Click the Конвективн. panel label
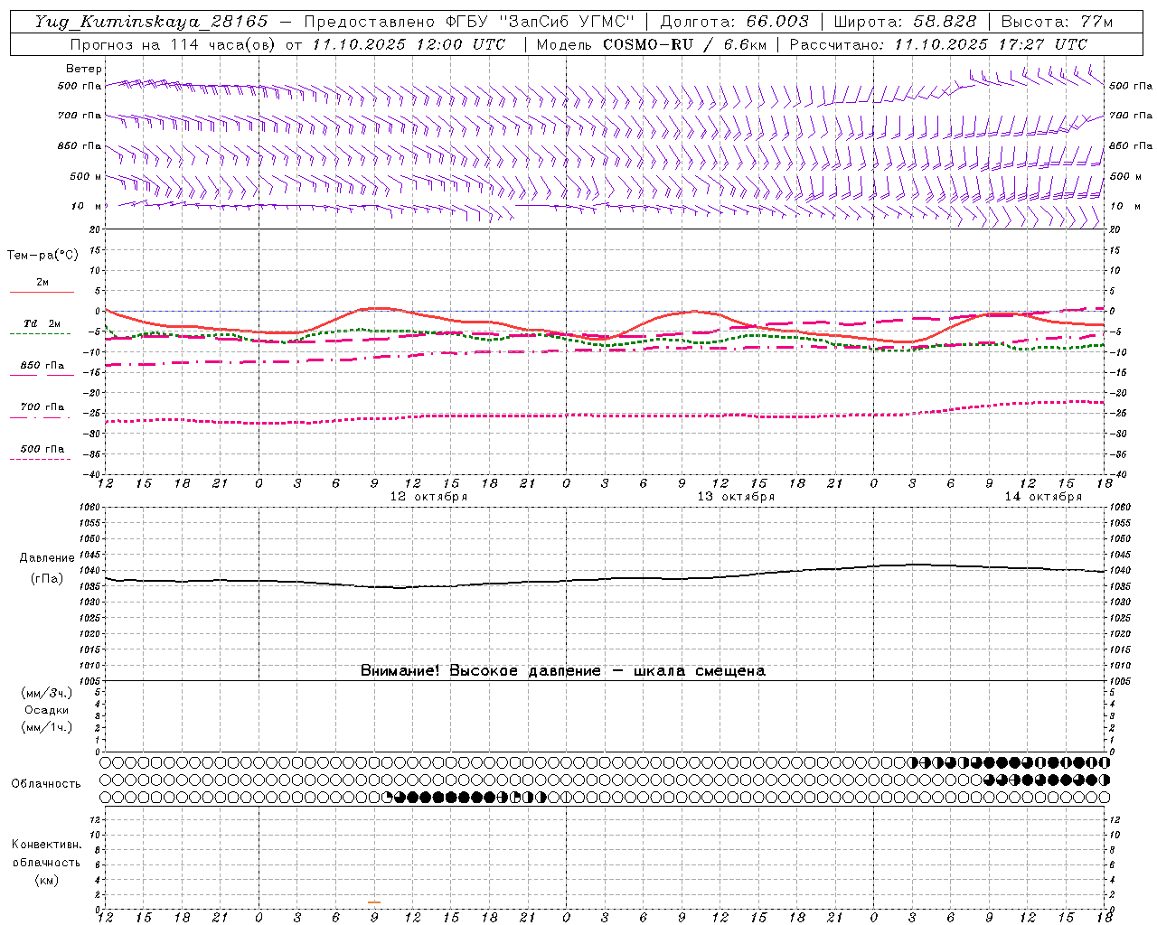Image resolution: width=1157 pixels, height=925 pixels. pos(46,845)
